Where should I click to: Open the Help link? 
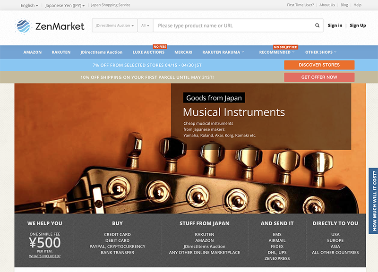pyautogui.click(x=358, y=5)
